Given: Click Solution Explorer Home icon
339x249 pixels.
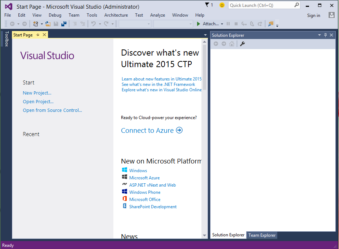Looking at the screenshot, I should pos(232,44).
